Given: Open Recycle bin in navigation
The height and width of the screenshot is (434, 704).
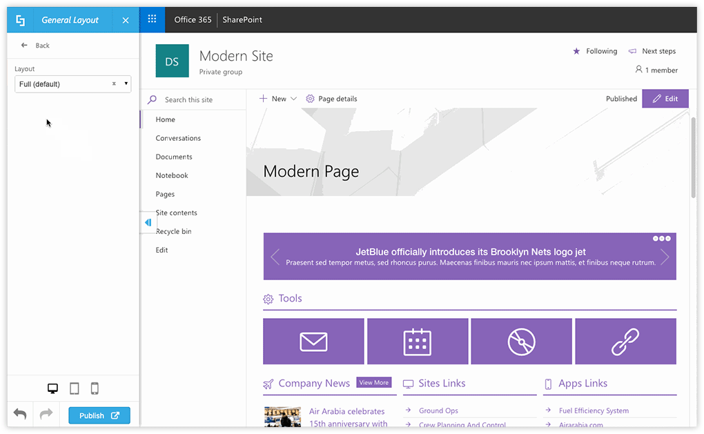Looking at the screenshot, I should (174, 232).
